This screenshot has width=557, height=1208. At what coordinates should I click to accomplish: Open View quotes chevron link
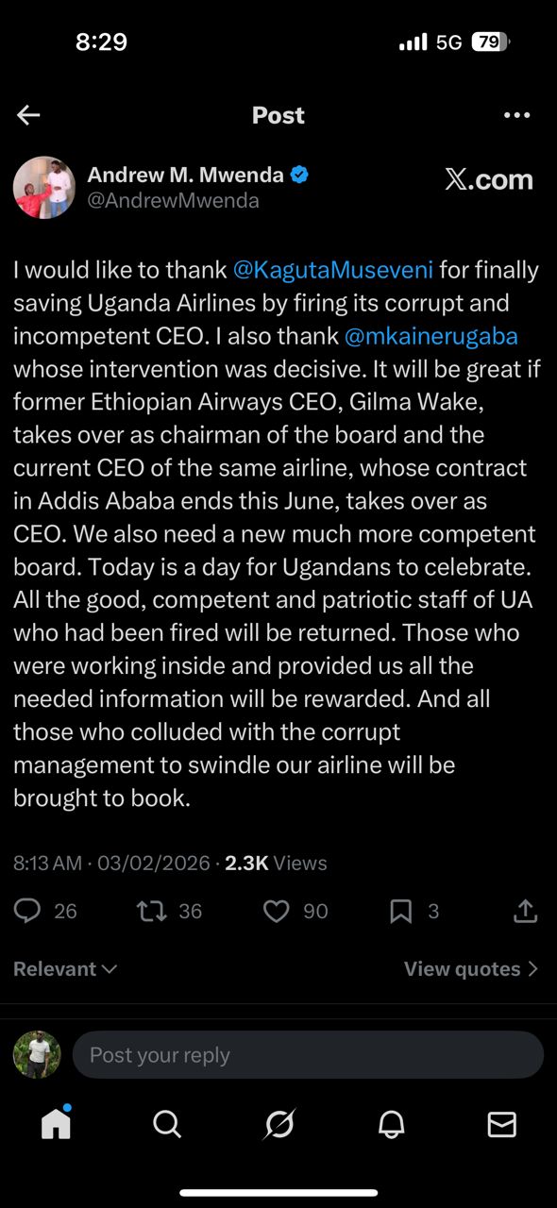[x=471, y=969]
